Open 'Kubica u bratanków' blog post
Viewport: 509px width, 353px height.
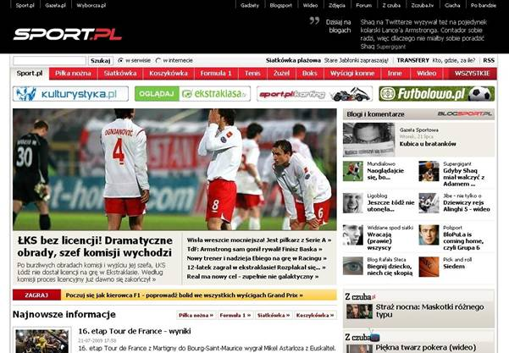click(x=428, y=144)
